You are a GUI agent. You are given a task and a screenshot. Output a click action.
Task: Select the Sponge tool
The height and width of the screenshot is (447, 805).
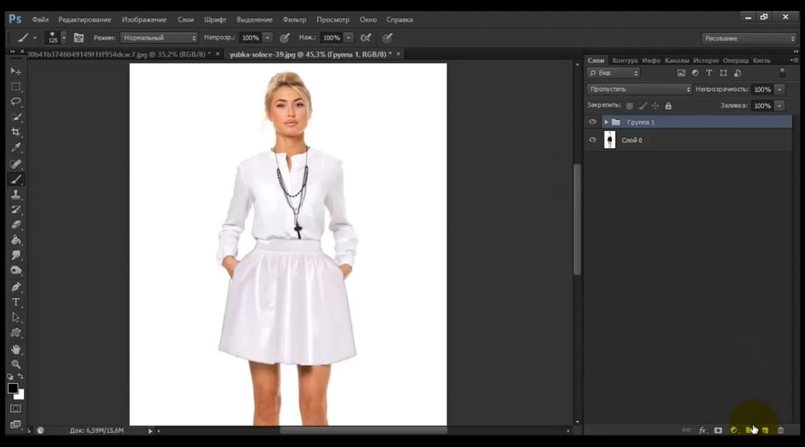click(16, 271)
